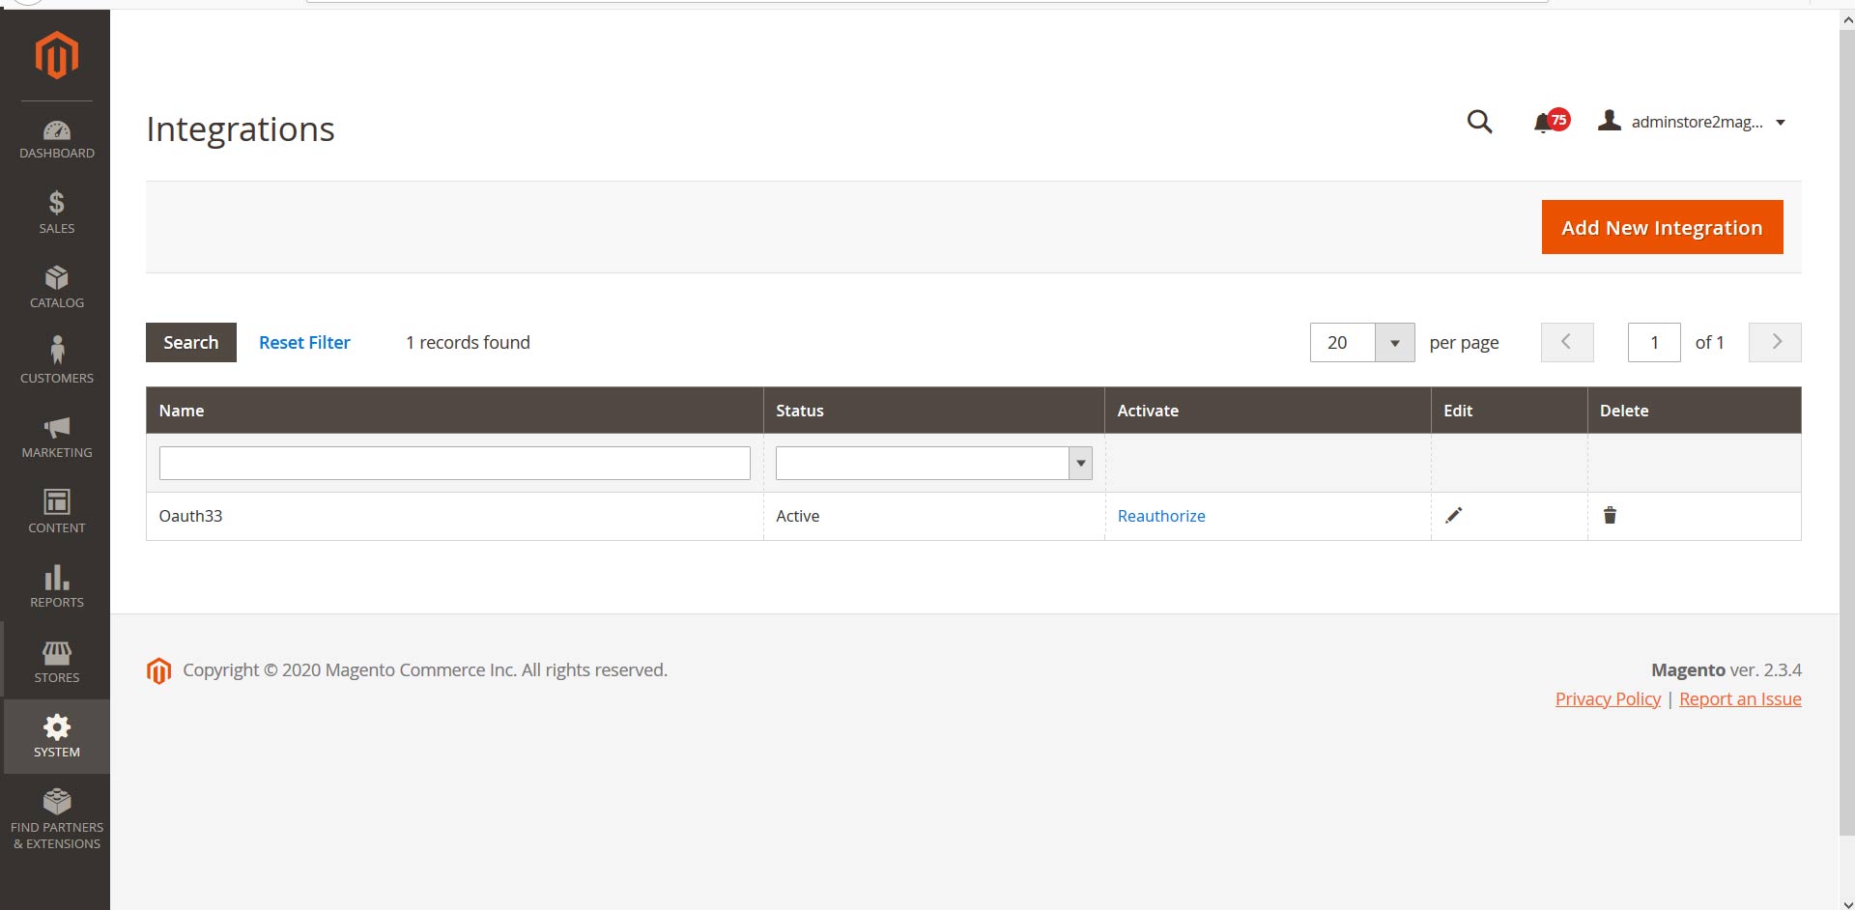Open Find Partners & Extensions
Screen dimensions: 1855x910
pyautogui.click(x=56, y=816)
